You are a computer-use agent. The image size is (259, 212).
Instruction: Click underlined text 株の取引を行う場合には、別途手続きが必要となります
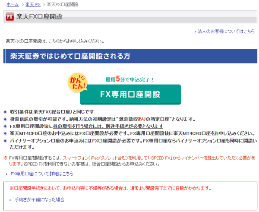pos(108,127)
